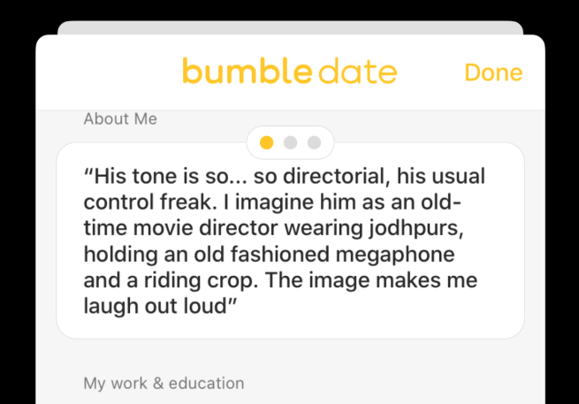Click the empty header area left of the logo
Screen dimensions: 579x404
click(x=106, y=72)
